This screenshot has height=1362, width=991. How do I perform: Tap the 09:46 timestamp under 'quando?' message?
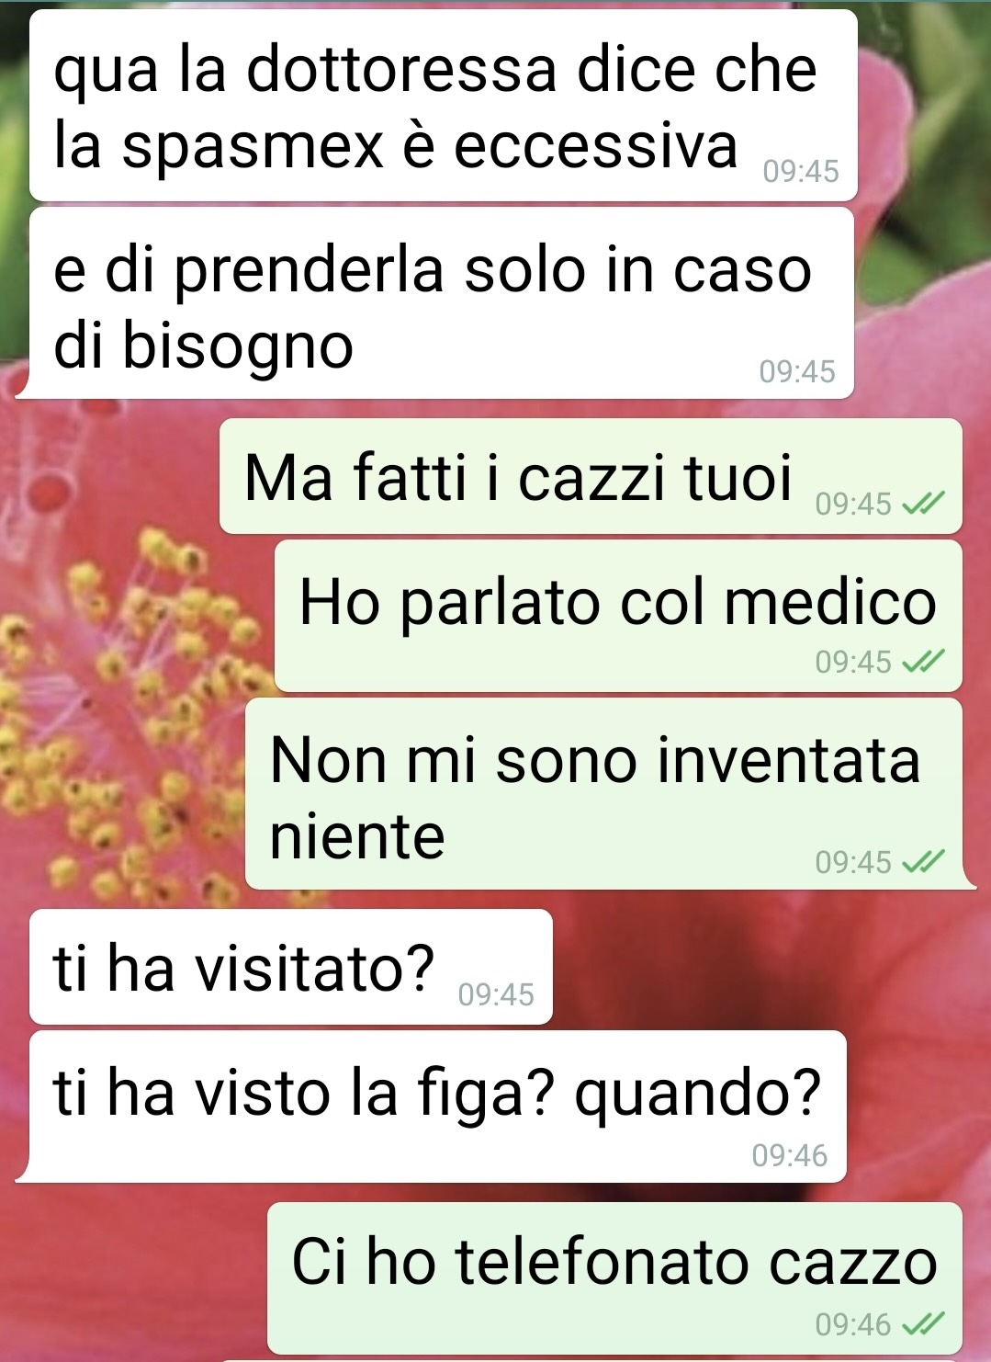pos(790,1155)
